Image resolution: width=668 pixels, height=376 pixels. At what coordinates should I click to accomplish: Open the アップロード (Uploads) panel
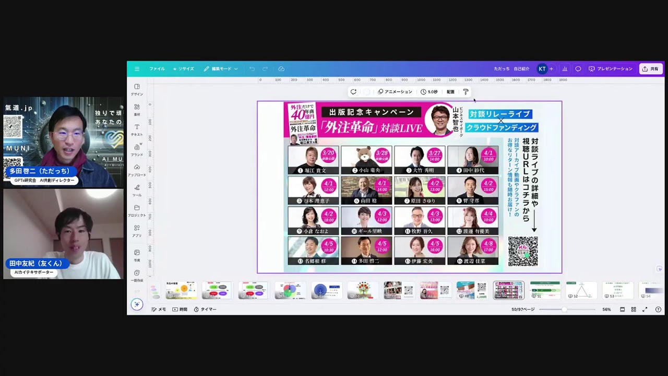137,170
